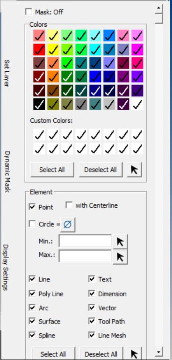Click Deselect All under Custom Colors
172x360 pixels.
coord(100,170)
